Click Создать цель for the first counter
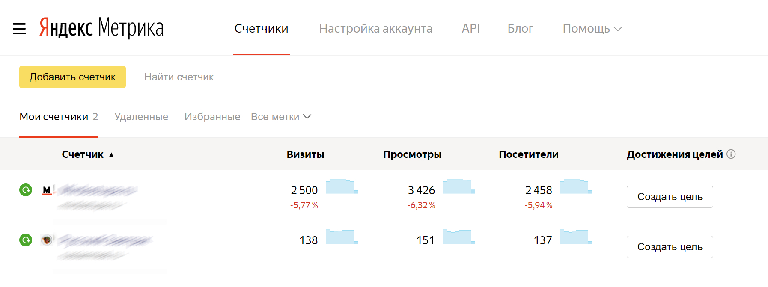 pos(670,197)
